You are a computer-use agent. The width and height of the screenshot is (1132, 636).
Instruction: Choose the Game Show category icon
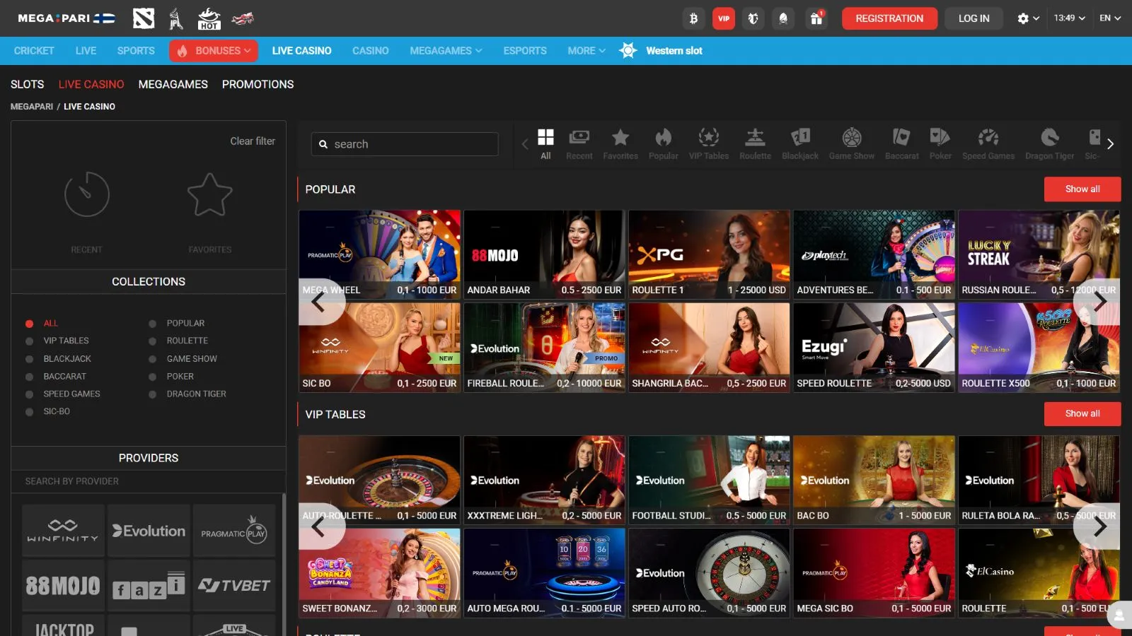(x=851, y=143)
